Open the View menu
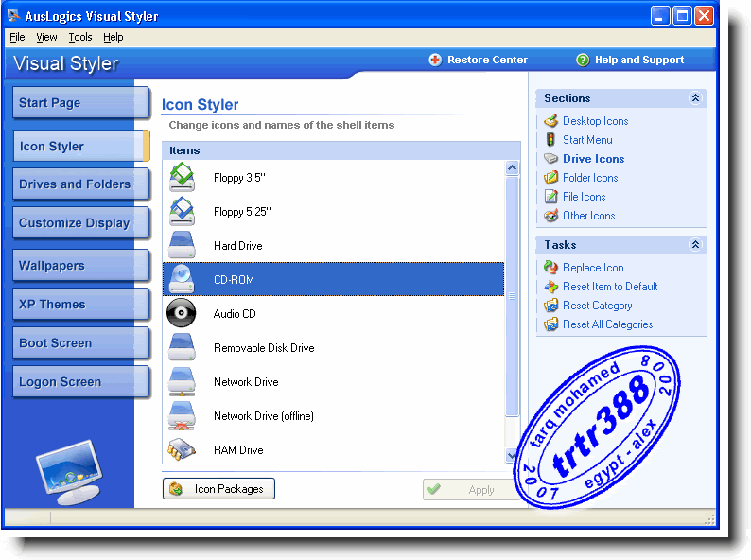Viewport: 751px width, 560px height. pyautogui.click(x=46, y=38)
